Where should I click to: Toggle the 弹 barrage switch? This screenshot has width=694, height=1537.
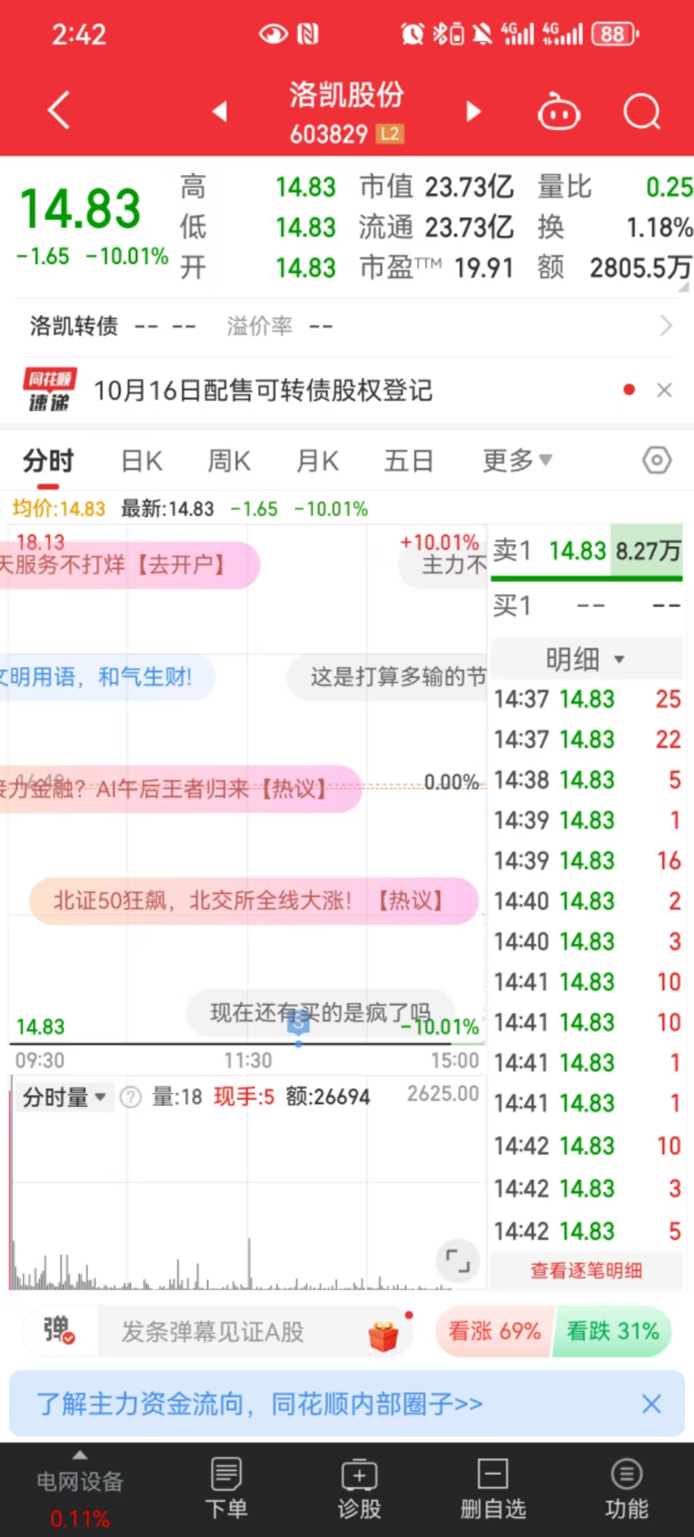pyautogui.click(x=59, y=1330)
